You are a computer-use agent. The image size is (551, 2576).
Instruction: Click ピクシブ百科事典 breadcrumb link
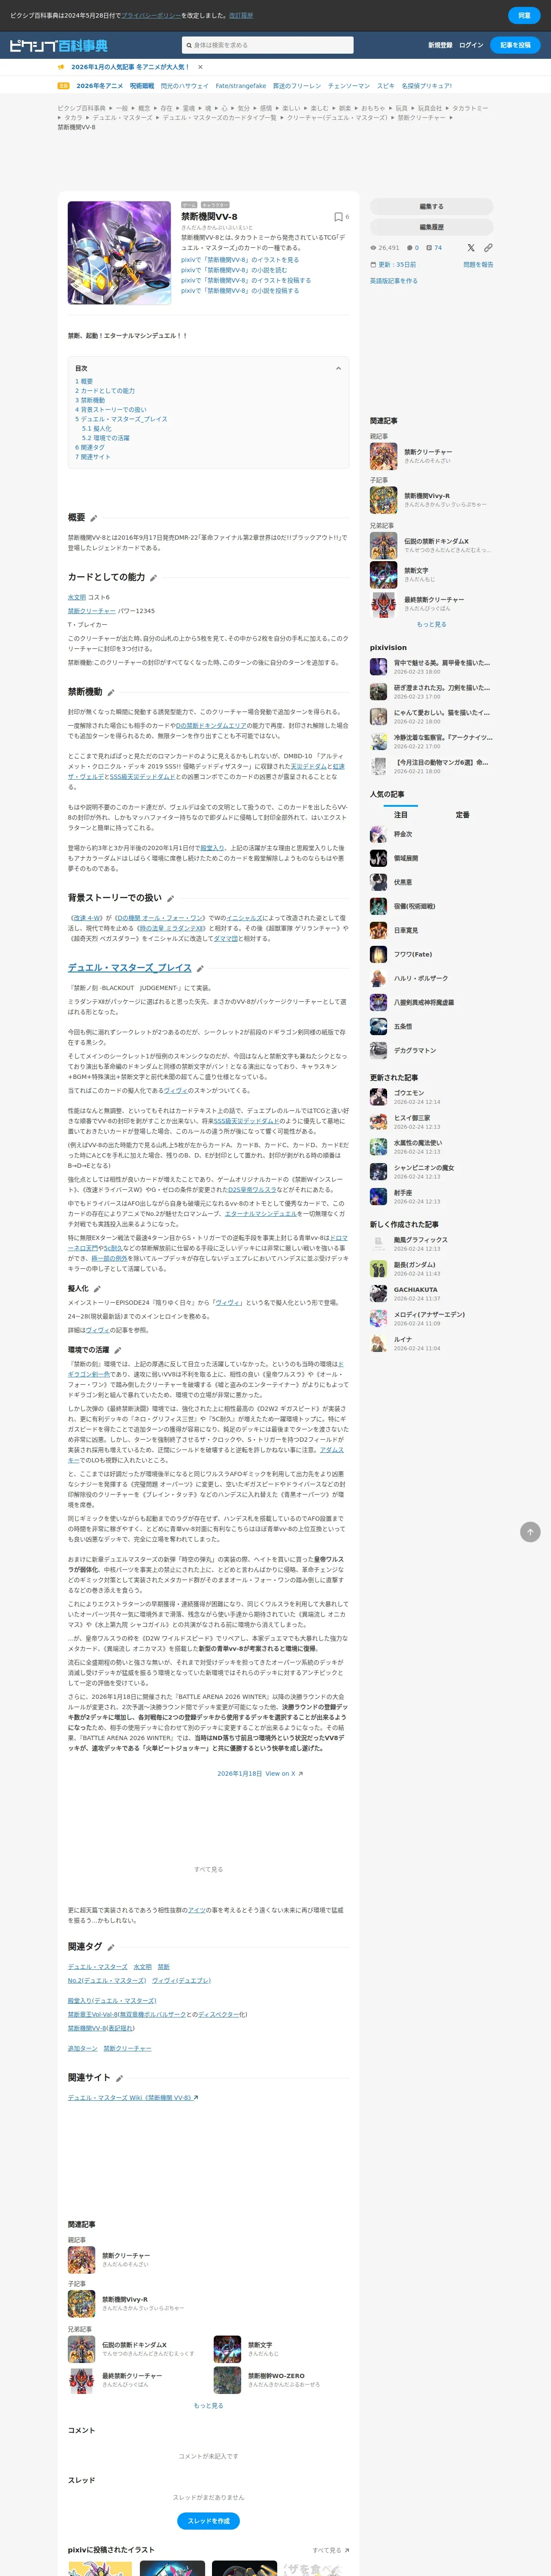coord(81,108)
